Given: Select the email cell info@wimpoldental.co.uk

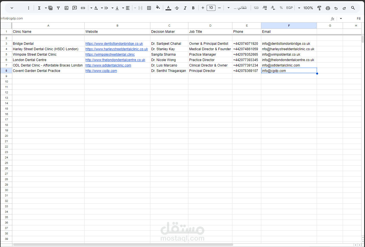Looking at the screenshot, I should click(x=289, y=55).
